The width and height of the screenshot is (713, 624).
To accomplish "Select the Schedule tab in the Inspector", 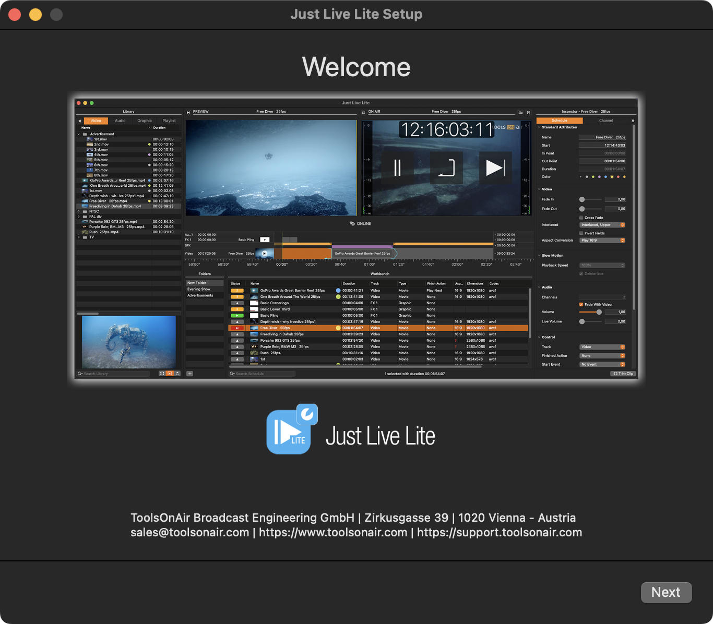I will pos(560,121).
